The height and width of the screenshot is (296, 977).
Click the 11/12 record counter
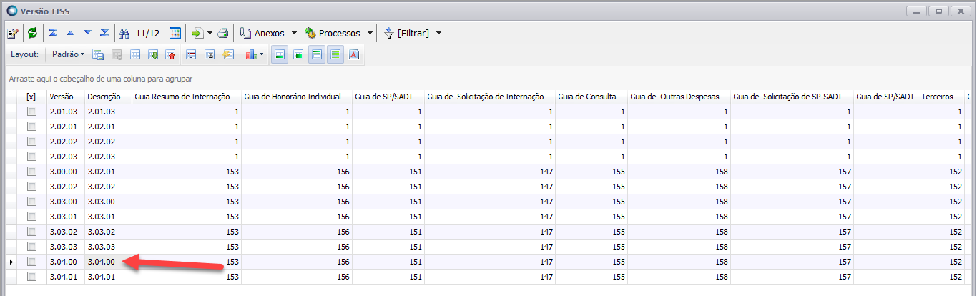[x=147, y=33]
